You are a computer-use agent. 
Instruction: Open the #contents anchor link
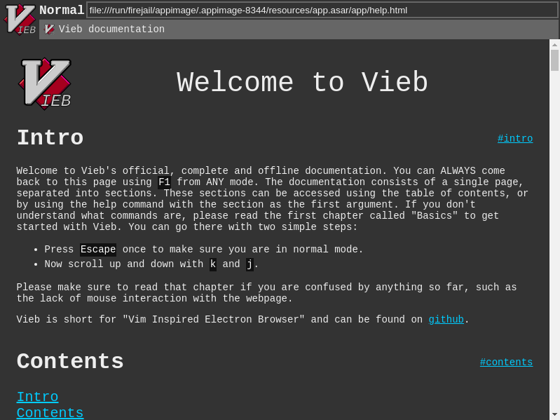(506, 362)
